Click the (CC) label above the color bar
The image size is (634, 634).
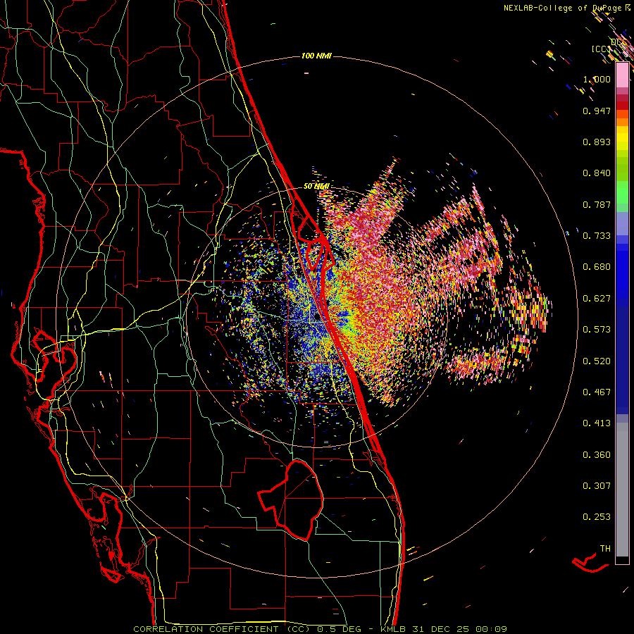pos(600,49)
